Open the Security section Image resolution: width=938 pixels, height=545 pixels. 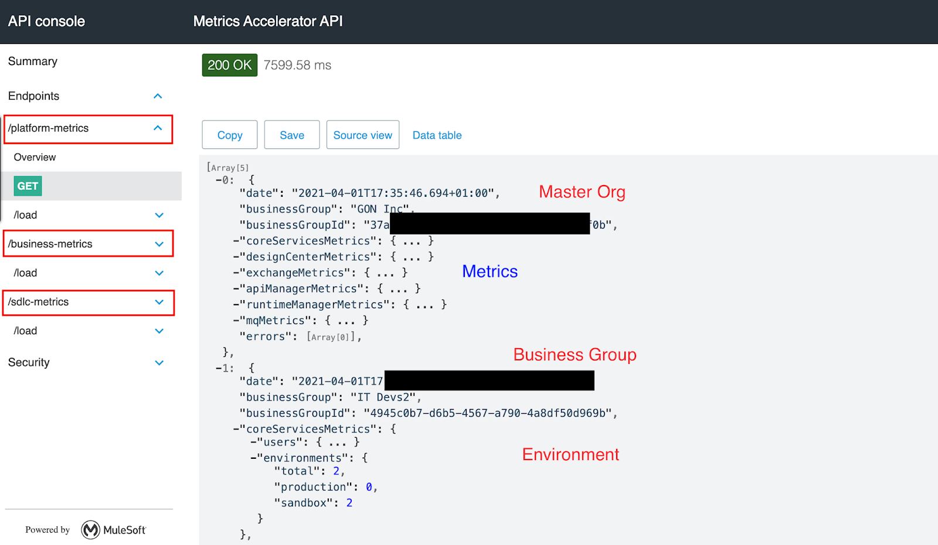(x=29, y=363)
